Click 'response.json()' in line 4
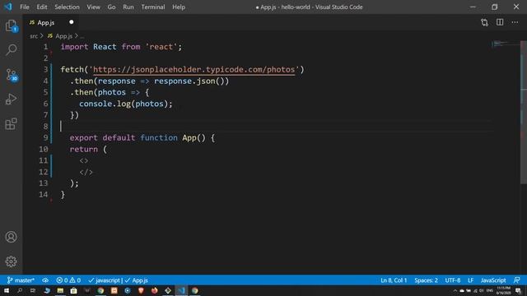Screen dimensions: 527x296 coord(191,81)
